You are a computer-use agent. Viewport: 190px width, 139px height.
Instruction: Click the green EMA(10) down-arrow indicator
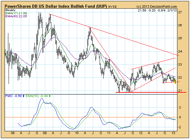(x=49, y=96)
